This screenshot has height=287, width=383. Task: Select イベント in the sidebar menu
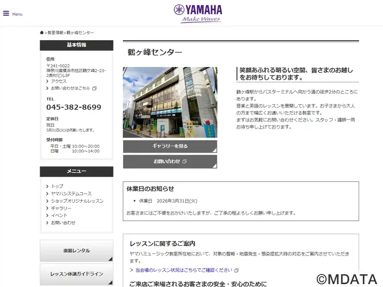59,216
